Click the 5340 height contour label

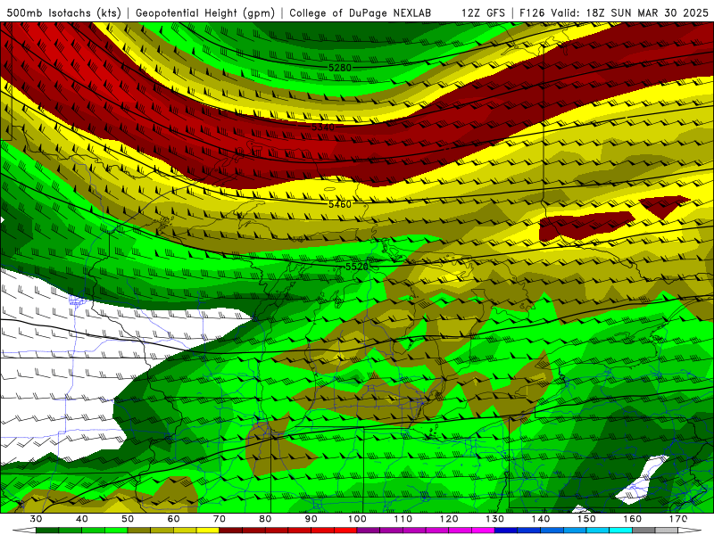(323, 127)
